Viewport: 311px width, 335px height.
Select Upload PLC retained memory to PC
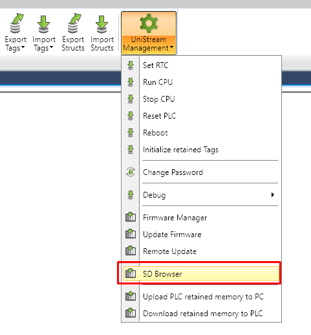[x=202, y=297]
